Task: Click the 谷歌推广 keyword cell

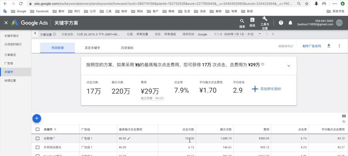Action: [x=49, y=138]
